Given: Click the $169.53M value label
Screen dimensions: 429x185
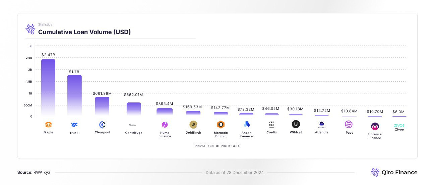Looking at the screenshot, I should pyautogui.click(x=192, y=107).
